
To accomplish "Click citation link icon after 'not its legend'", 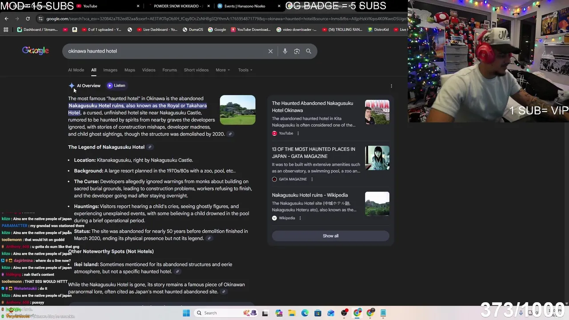I will pos(209,239).
